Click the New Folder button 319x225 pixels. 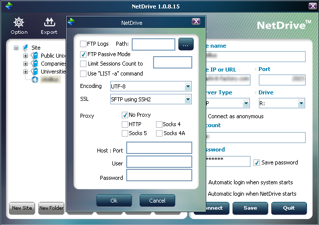coord(52,208)
